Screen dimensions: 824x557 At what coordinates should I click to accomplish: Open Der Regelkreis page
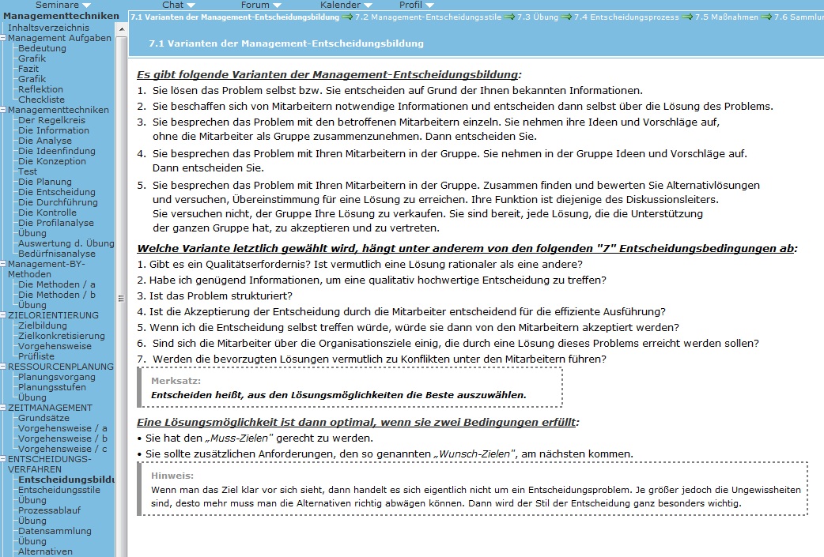51,120
